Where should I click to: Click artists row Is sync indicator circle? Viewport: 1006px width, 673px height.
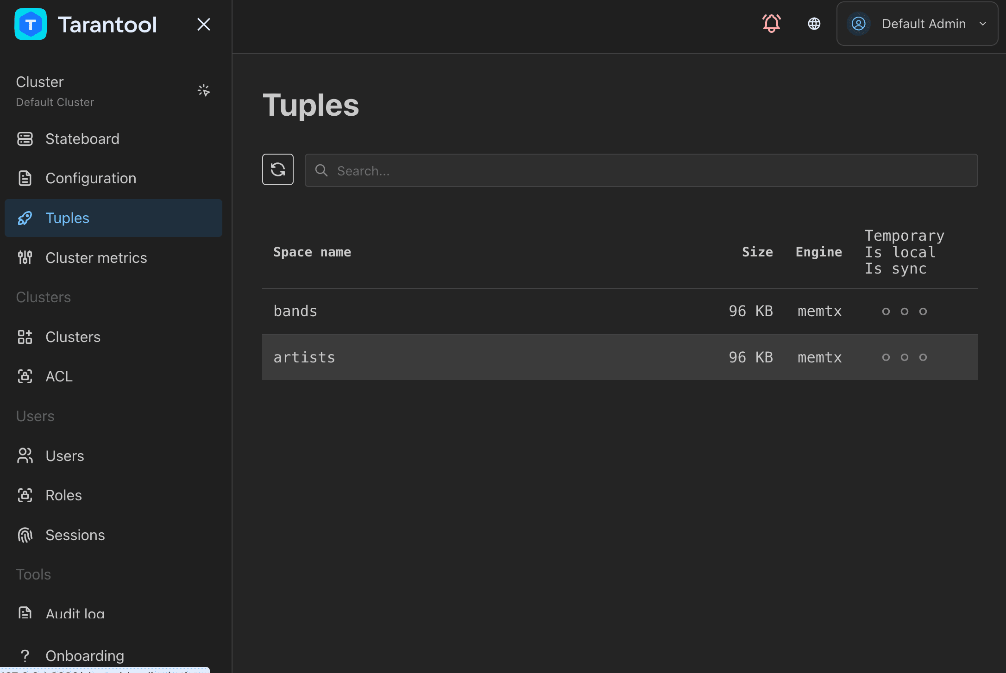coord(923,357)
